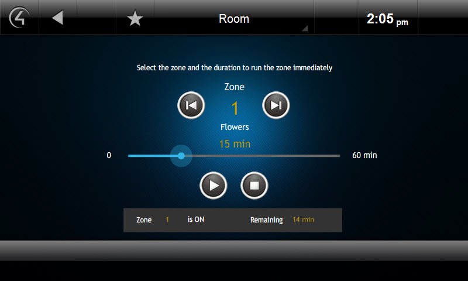Start the zone with play button
This screenshot has width=468, height=281.
coord(214,186)
